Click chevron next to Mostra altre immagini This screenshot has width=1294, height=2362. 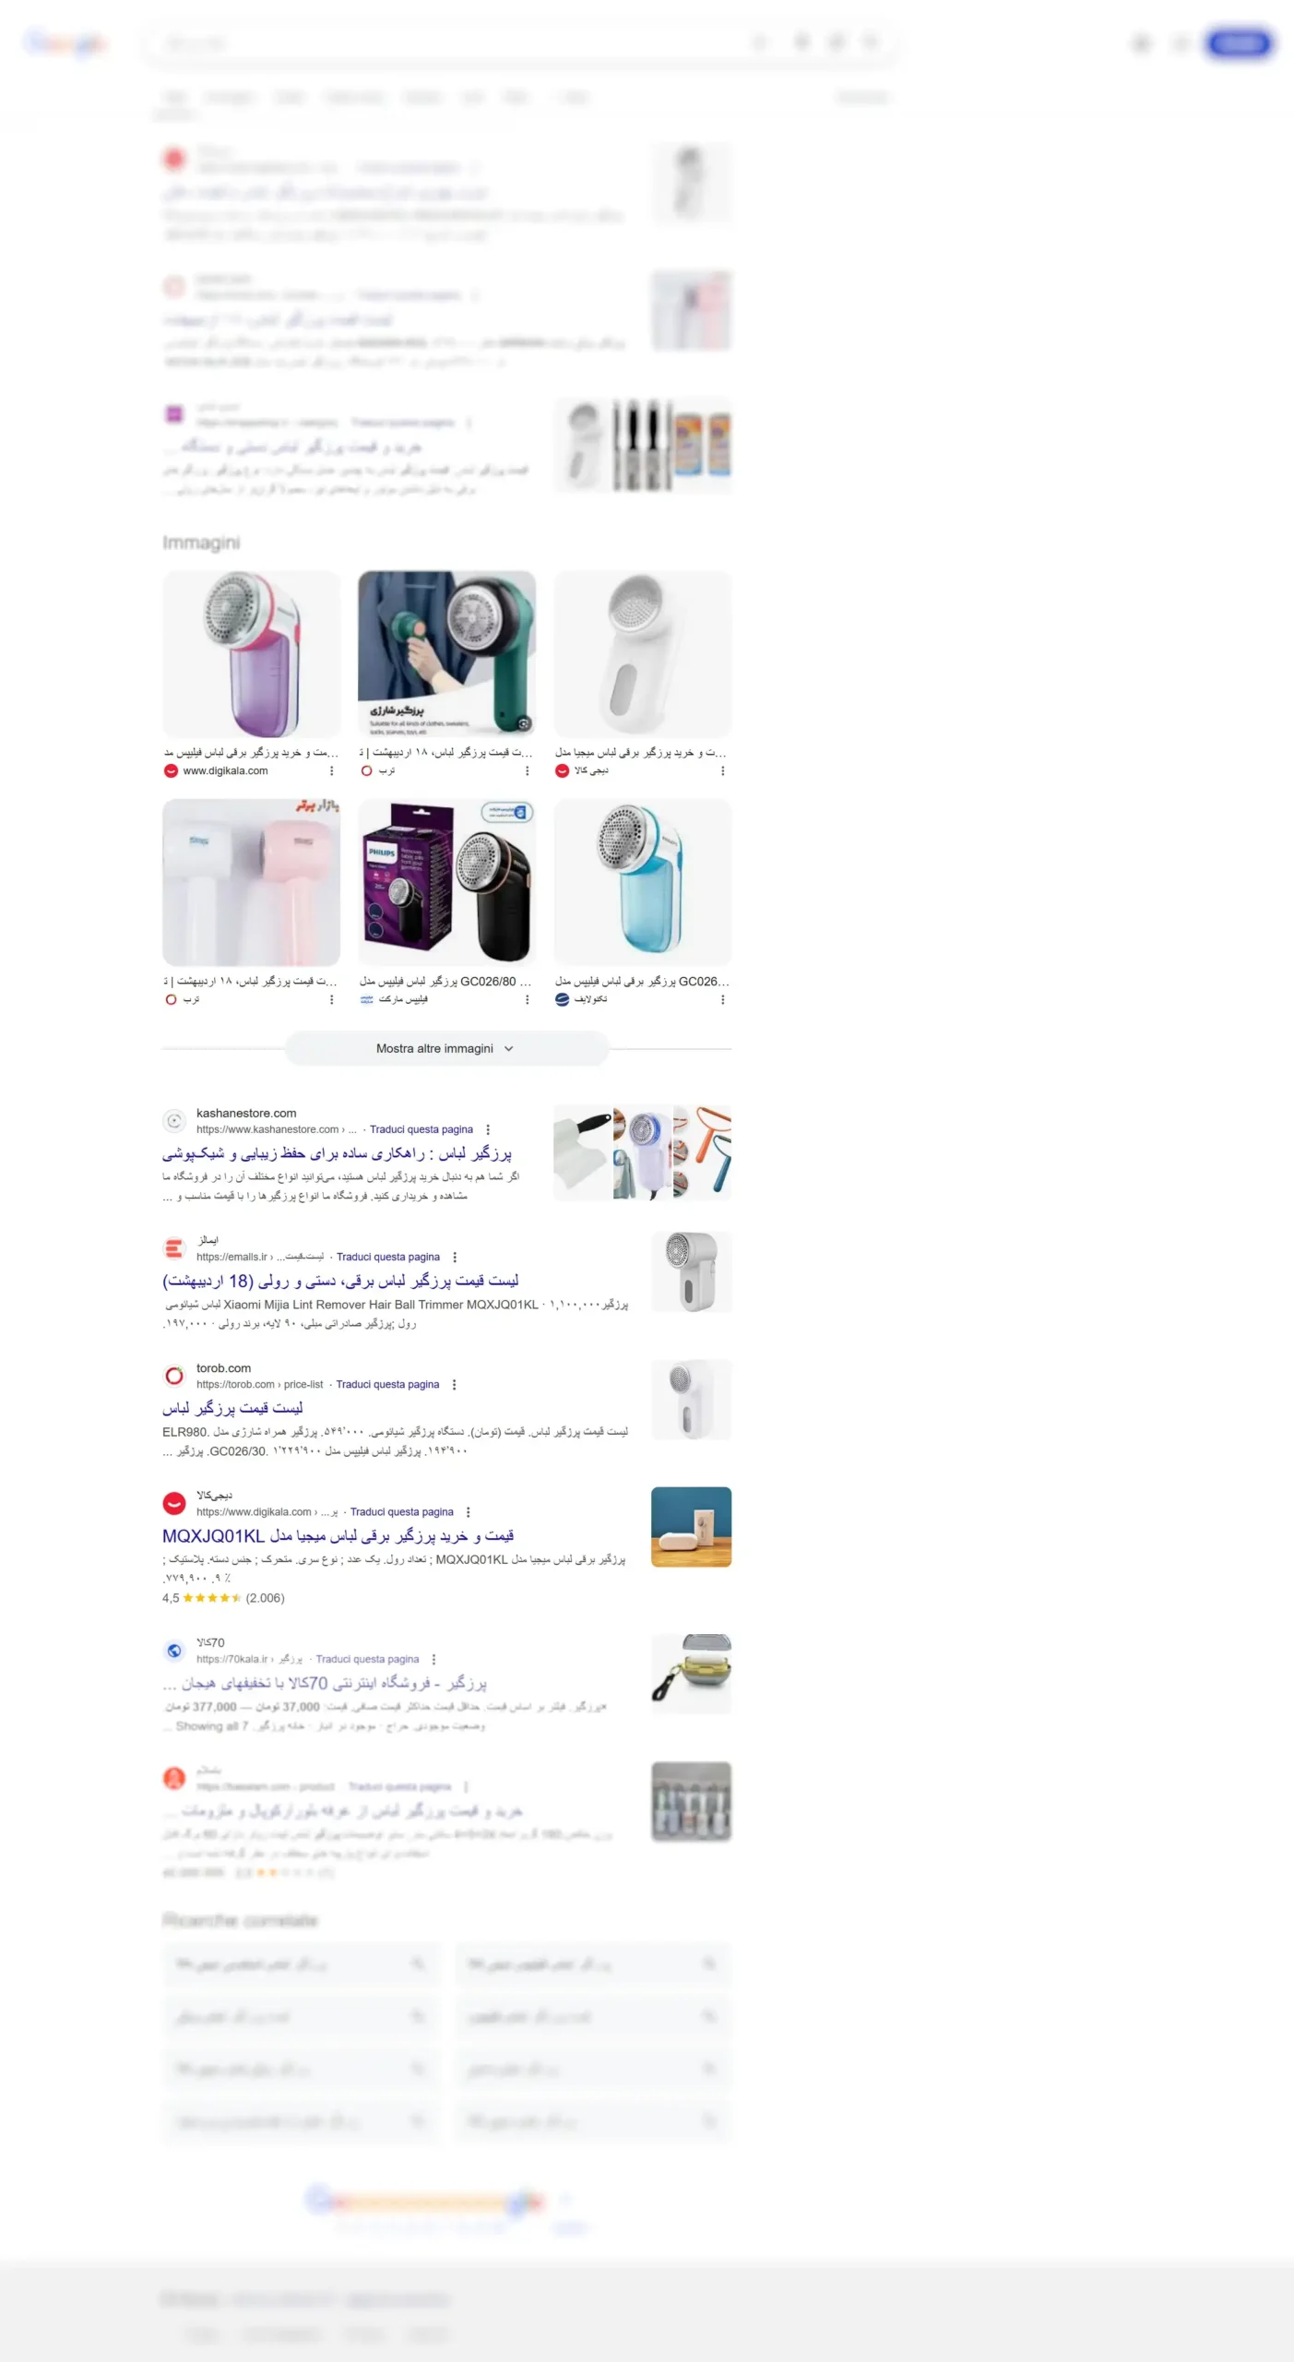(509, 1049)
